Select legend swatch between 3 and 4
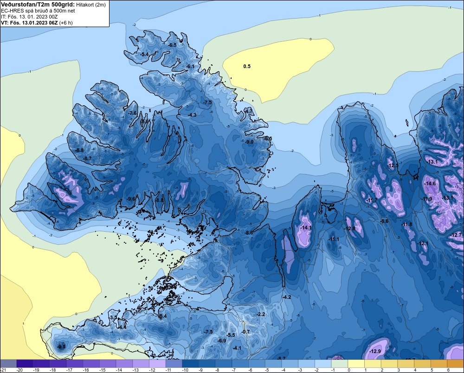The height and width of the screenshot is (373, 464). point(406,364)
